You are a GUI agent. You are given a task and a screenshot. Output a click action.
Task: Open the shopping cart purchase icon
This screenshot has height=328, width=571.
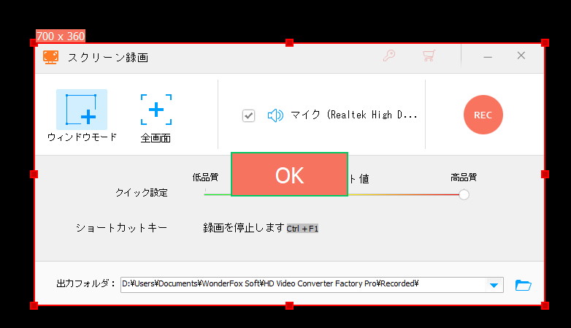tap(429, 56)
